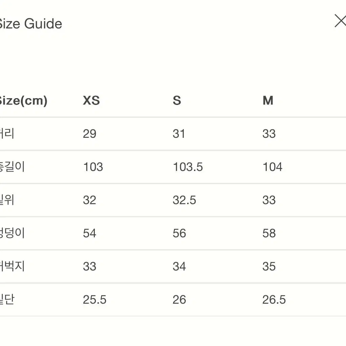Click M hem value 26.5
The height and width of the screenshot is (346, 346).
tap(274, 300)
